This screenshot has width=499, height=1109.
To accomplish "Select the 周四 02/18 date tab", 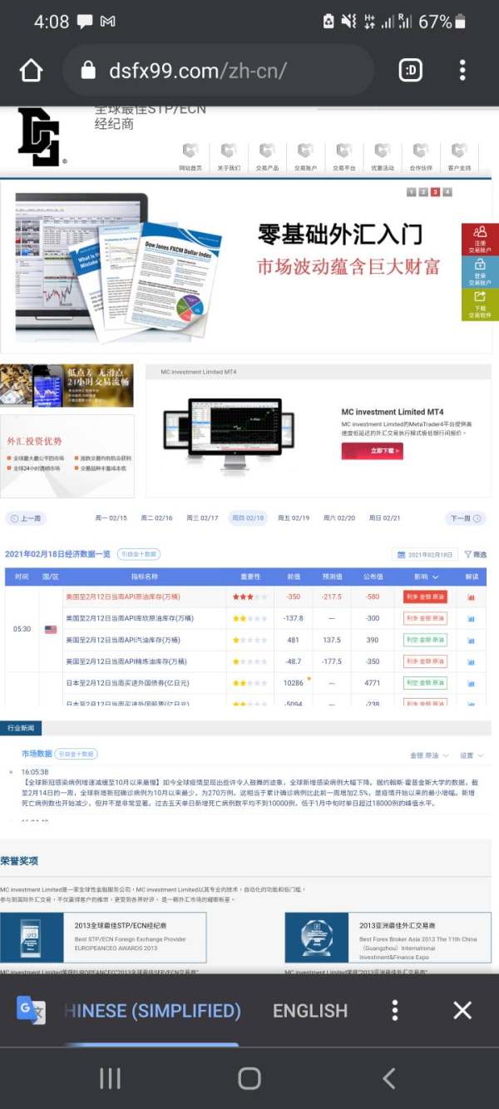I will pos(248,518).
